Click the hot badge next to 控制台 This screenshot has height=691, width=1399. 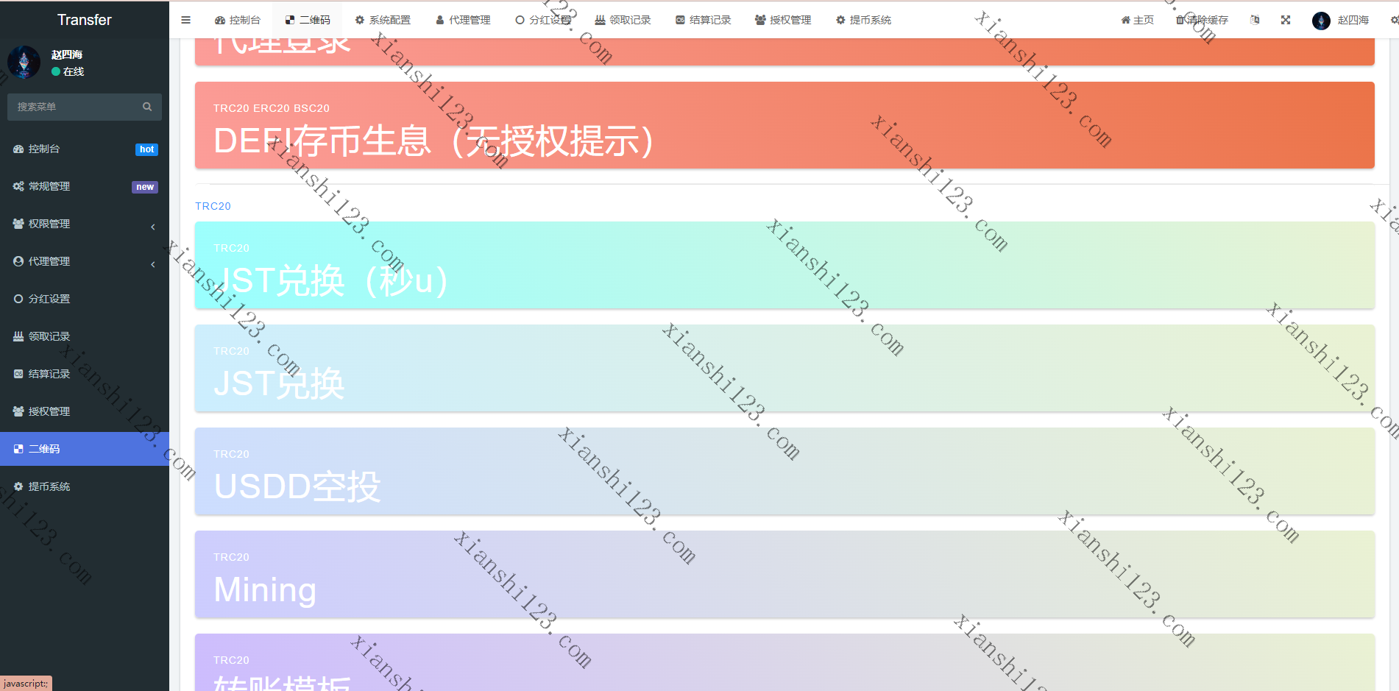147,149
